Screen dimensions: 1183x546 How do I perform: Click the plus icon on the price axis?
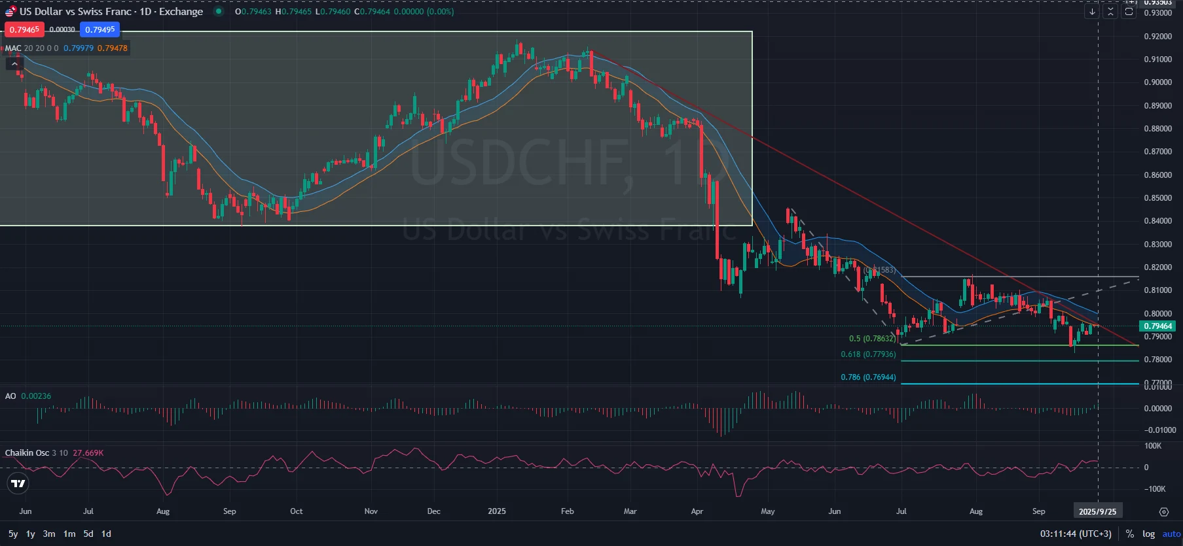[x=1131, y=3]
